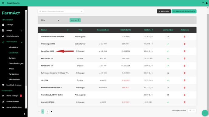This screenshot has height=117, width=209.
Task: Open Kunden in the sidebar
Action: tap(12, 58)
